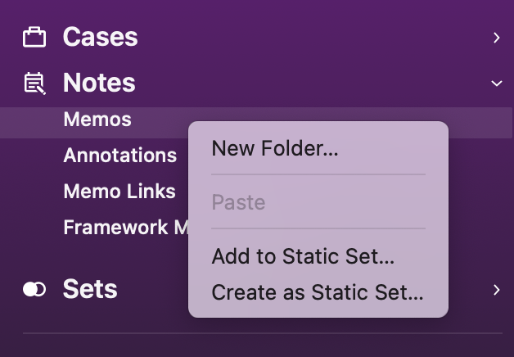Click the greyed-out Paste menu item

pos(238,201)
